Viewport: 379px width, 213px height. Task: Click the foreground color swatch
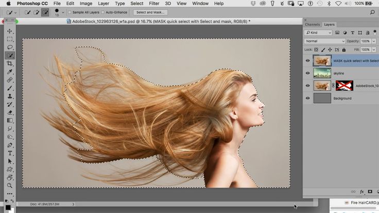7,206
